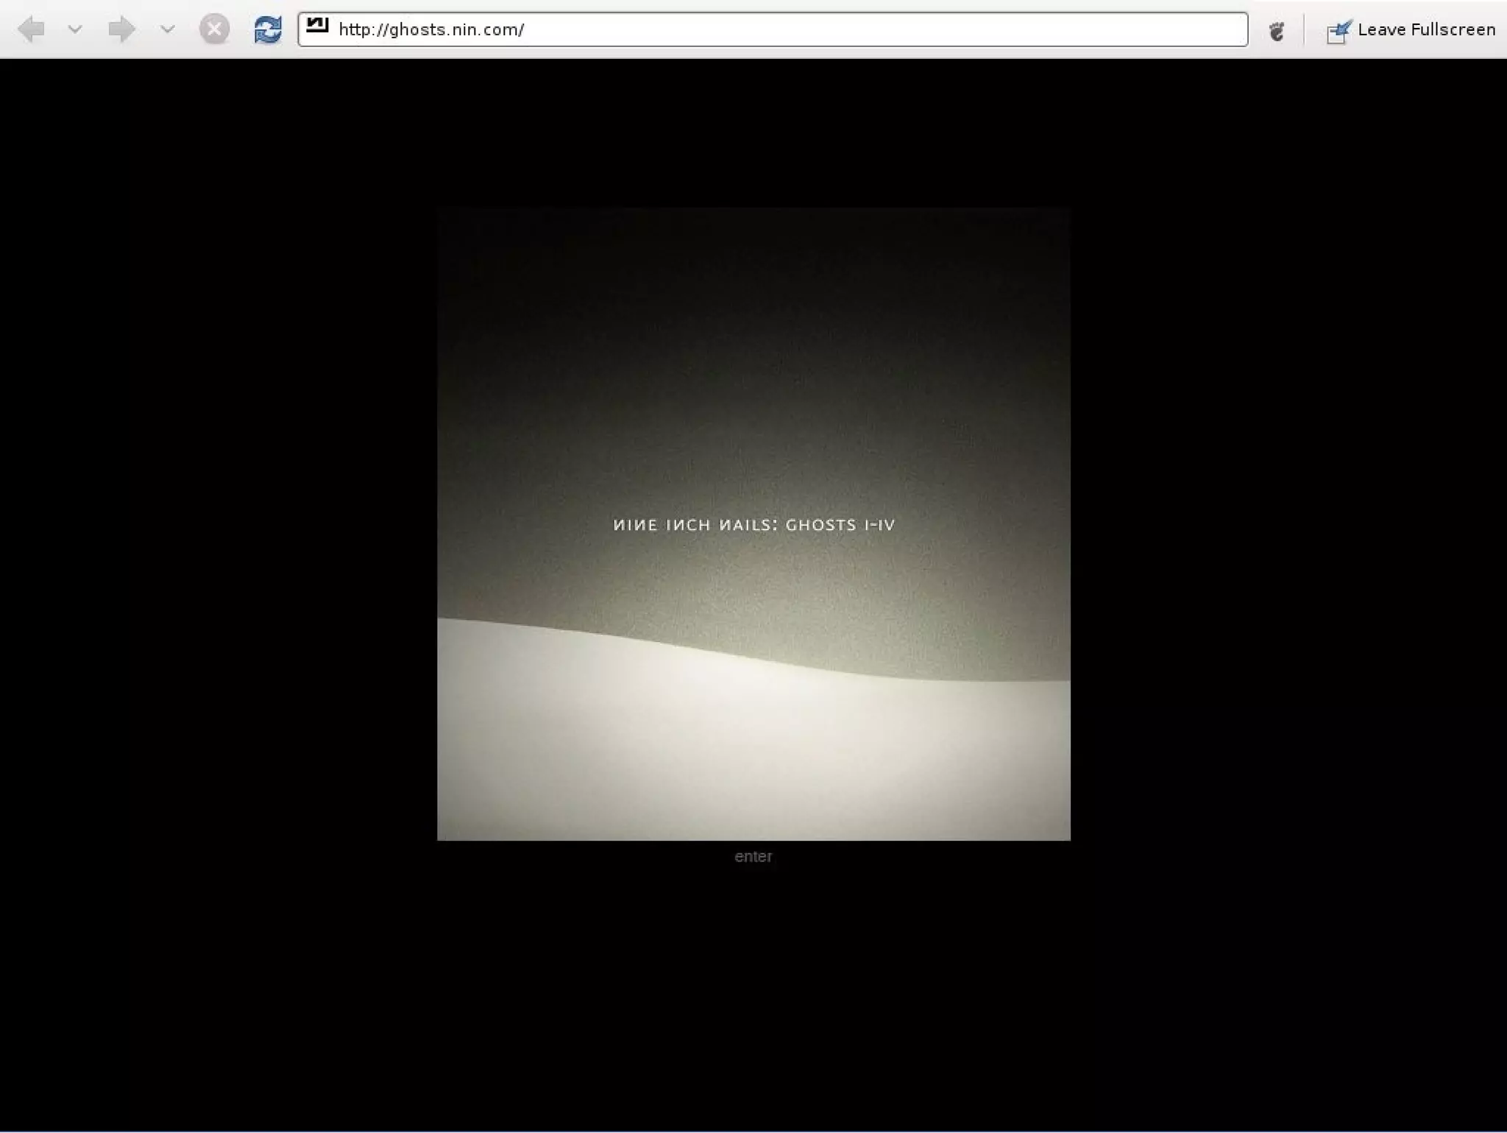Click the Forward navigation arrow
Viewport: 1507px width, 1133px height.
pos(121,29)
